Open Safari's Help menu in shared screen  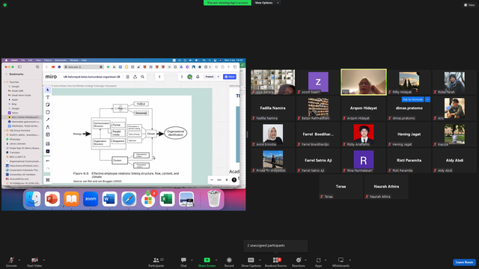(x=84, y=61)
